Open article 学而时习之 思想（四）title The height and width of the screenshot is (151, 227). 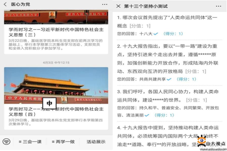click(x=56, y=111)
